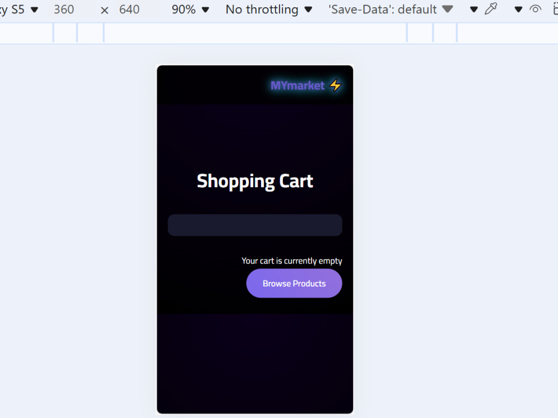Edit the viewport width field 360
Image resolution: width=558 pixels, height=418 pixels.
(x=64, y=9)
